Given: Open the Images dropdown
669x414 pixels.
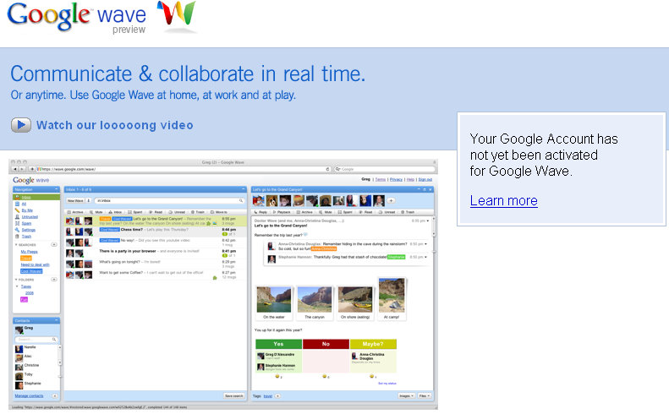Looking at the screenshot, I should 406,395.
